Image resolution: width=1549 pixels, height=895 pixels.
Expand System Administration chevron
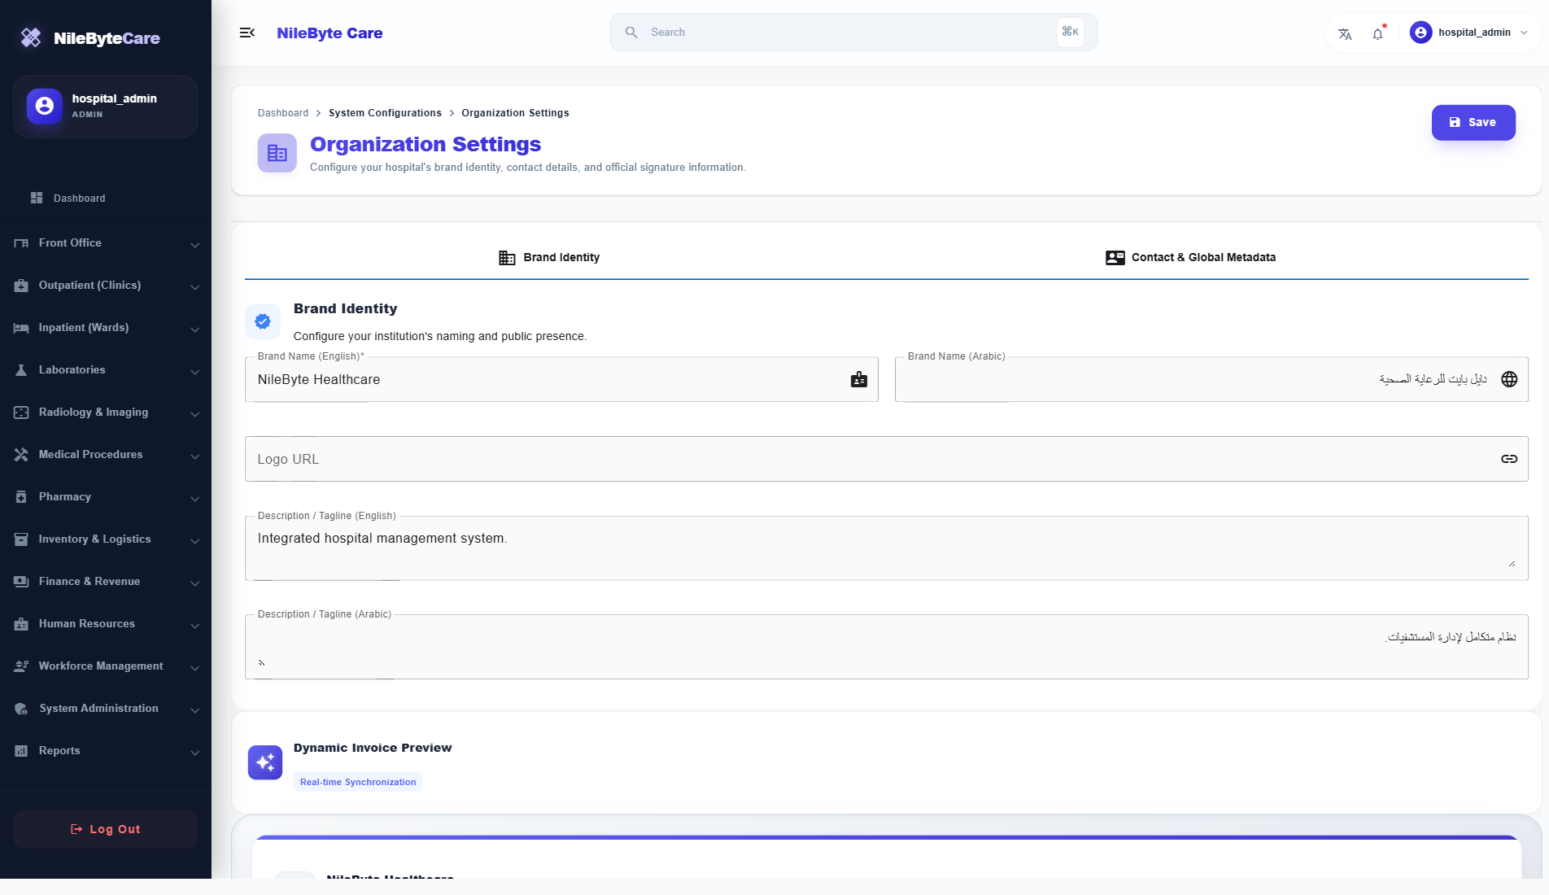194,709
